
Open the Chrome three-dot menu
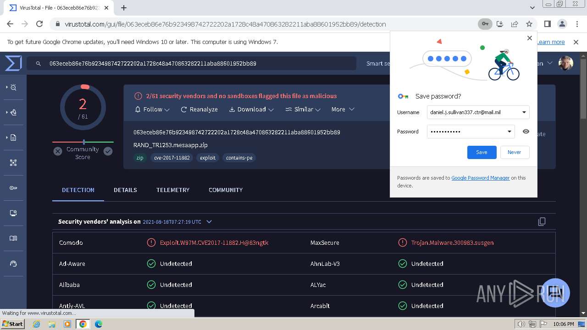pos(576,24)
